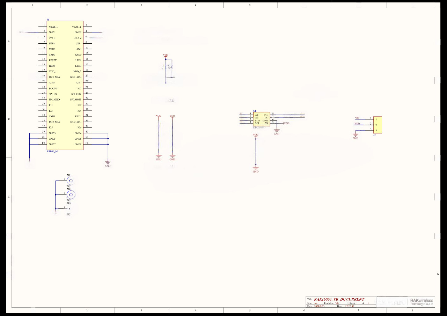The height and width of the screenshot is (316, 447).
Task: Select the VDD power symbol above resistor R3
Action: pyautogui.click(x=166, y=56)
